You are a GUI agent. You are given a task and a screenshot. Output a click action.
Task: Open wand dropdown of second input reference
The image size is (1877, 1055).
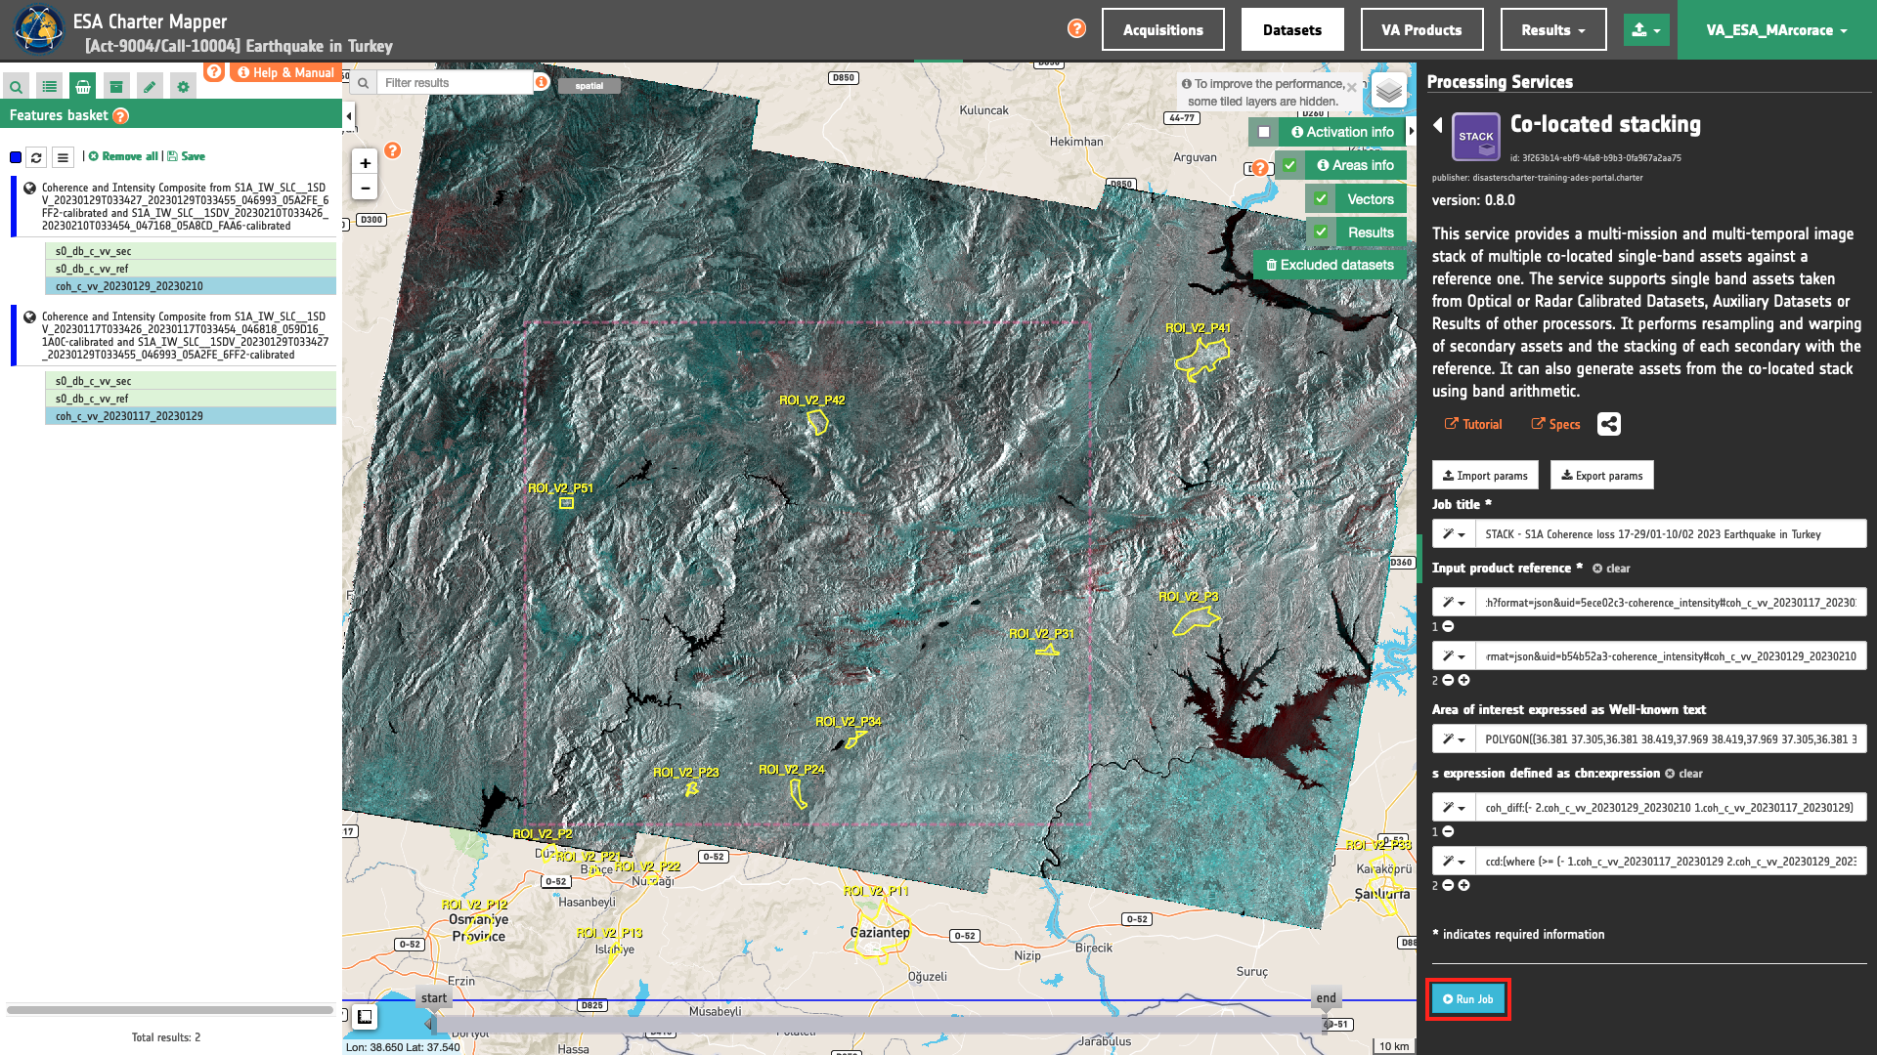coord(1453,656)
